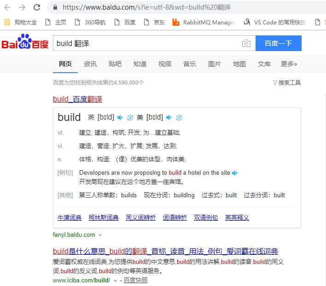Viewport: 326px width, 286px height.
Task: Click the 第三人称单数 builds text
Action: [x=108, y=195]
